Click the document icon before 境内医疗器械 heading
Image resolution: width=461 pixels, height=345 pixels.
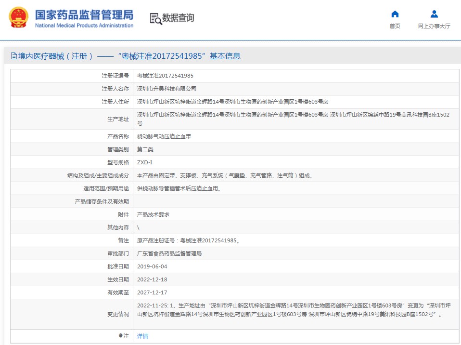[x=13, y=56]
